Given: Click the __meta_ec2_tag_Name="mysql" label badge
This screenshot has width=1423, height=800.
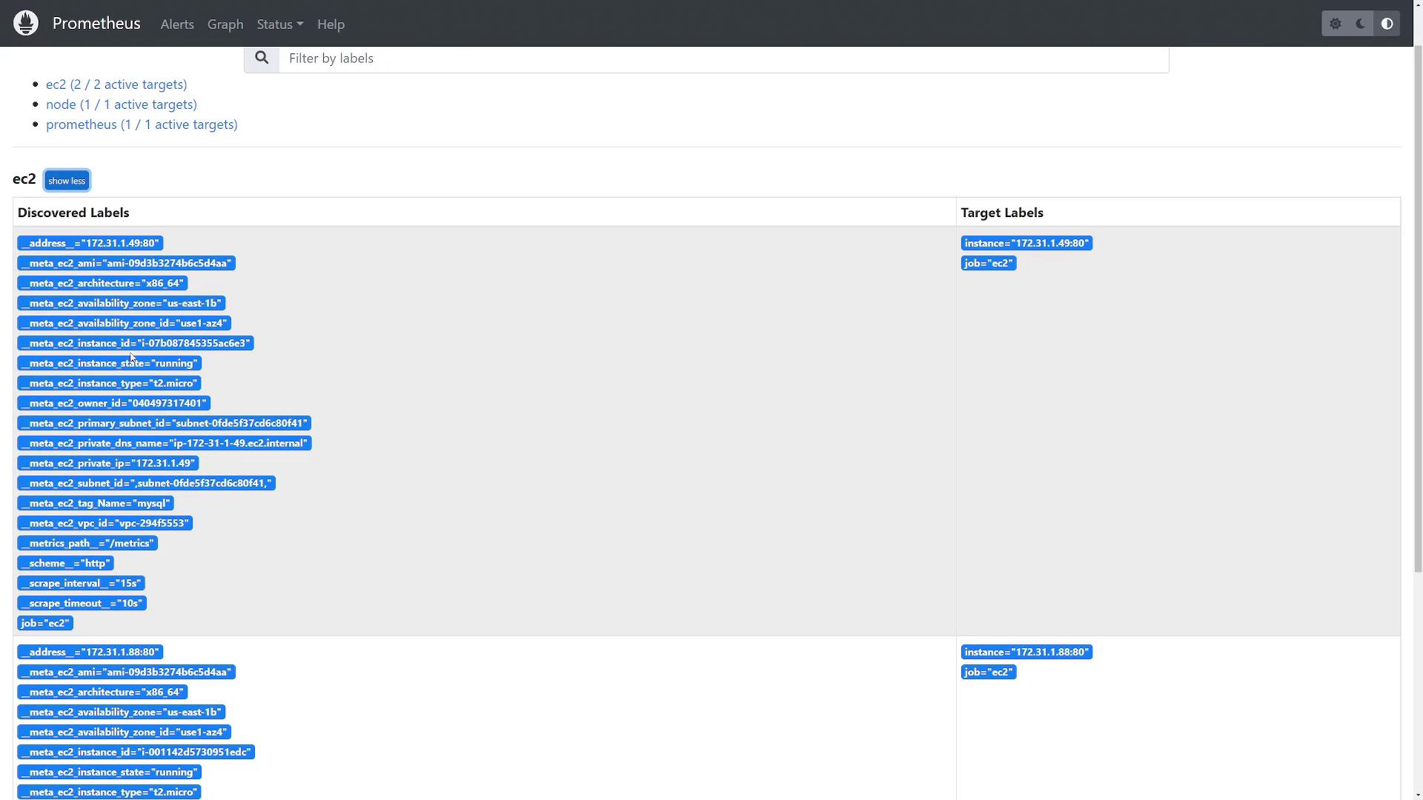Looking at the screenshot, I should (96, 503).
